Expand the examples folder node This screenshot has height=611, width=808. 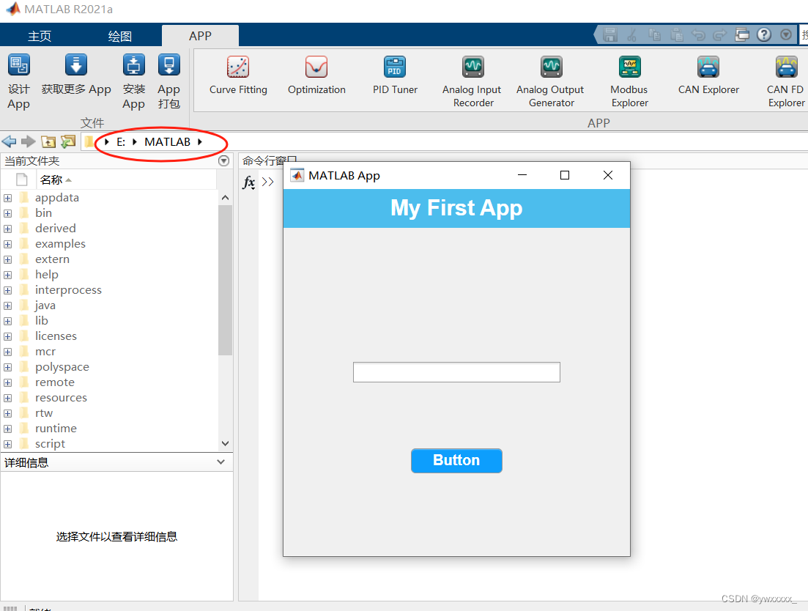pyautogui.click(x=8, y=244)
